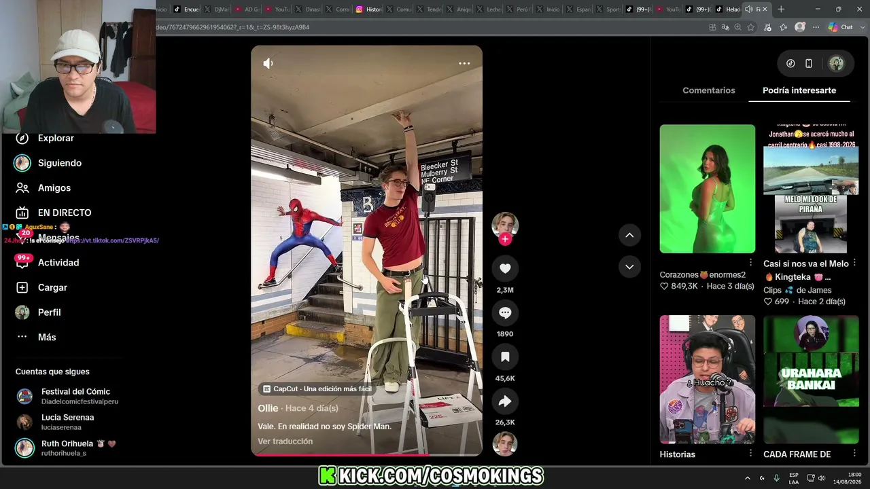Switch to the Encue TikTok browser tab

pyautogui.click(x=187, y=10)
